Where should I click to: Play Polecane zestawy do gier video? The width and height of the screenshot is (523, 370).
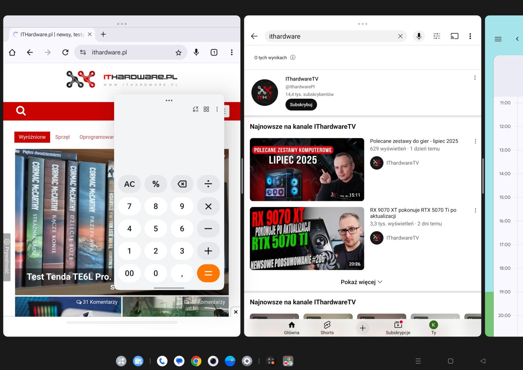307,170
